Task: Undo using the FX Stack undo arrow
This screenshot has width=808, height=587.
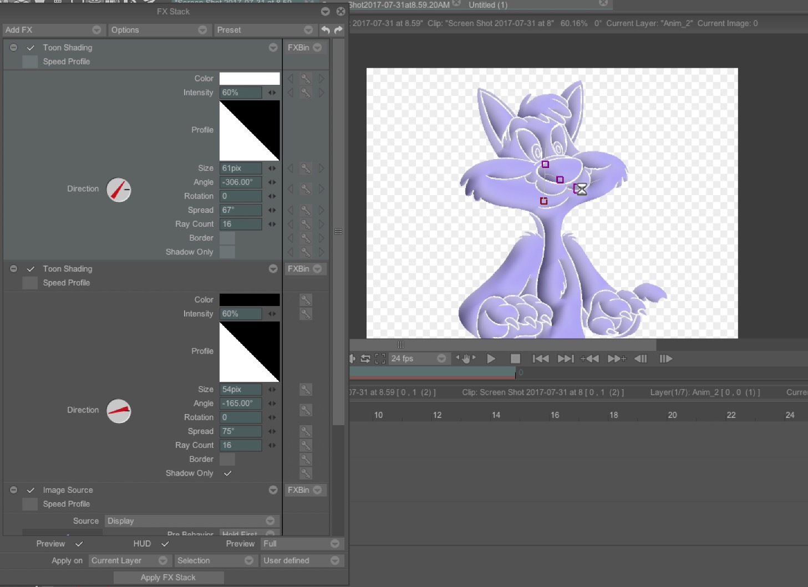Action: coord(326,30)
